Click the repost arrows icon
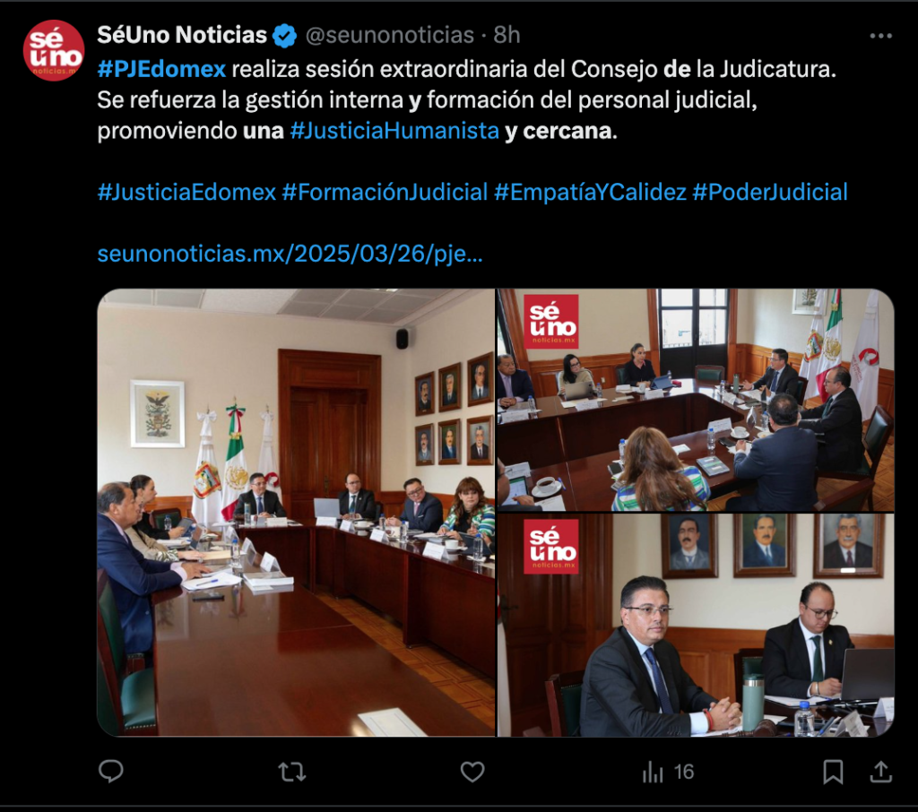 pyautogui.click(x=292, y=772)
